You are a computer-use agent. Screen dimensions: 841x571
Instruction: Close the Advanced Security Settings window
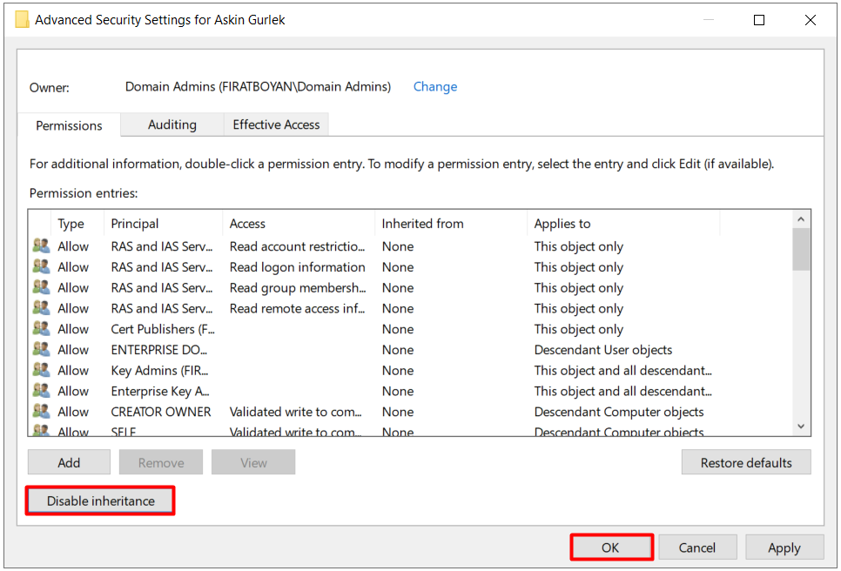click(x=811, y=20)
